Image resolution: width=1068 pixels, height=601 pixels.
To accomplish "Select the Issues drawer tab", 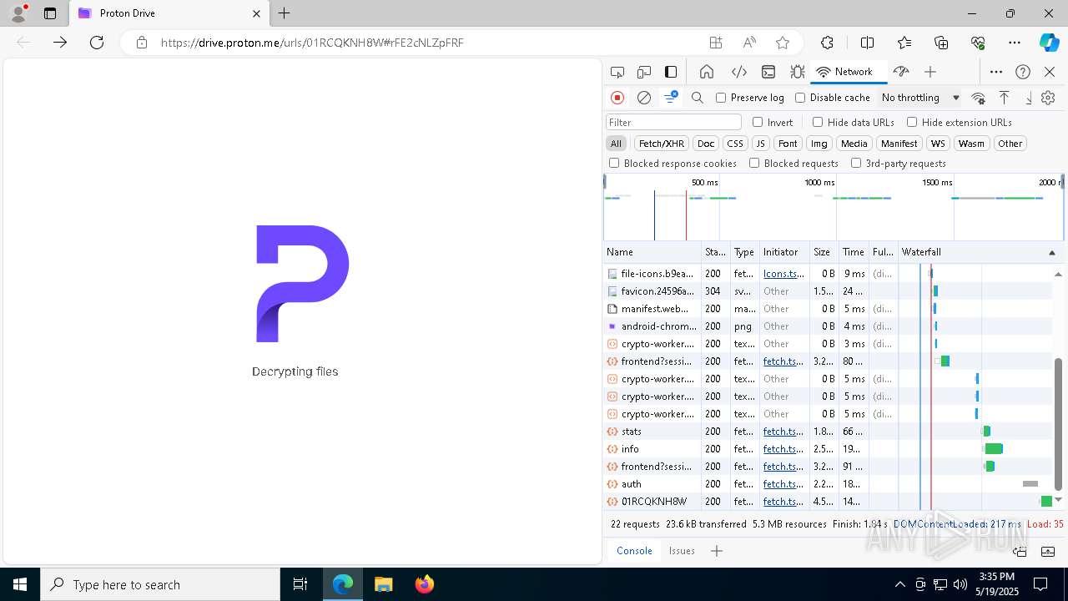I will [682, 551].
